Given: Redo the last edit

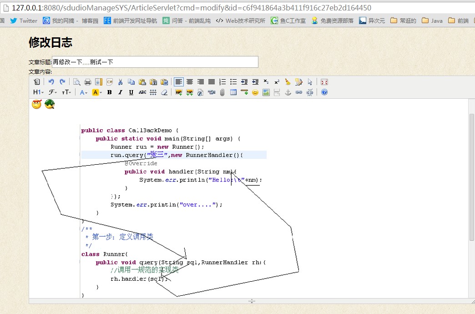Looking at the screenshot, I should (x=62, y=82).
